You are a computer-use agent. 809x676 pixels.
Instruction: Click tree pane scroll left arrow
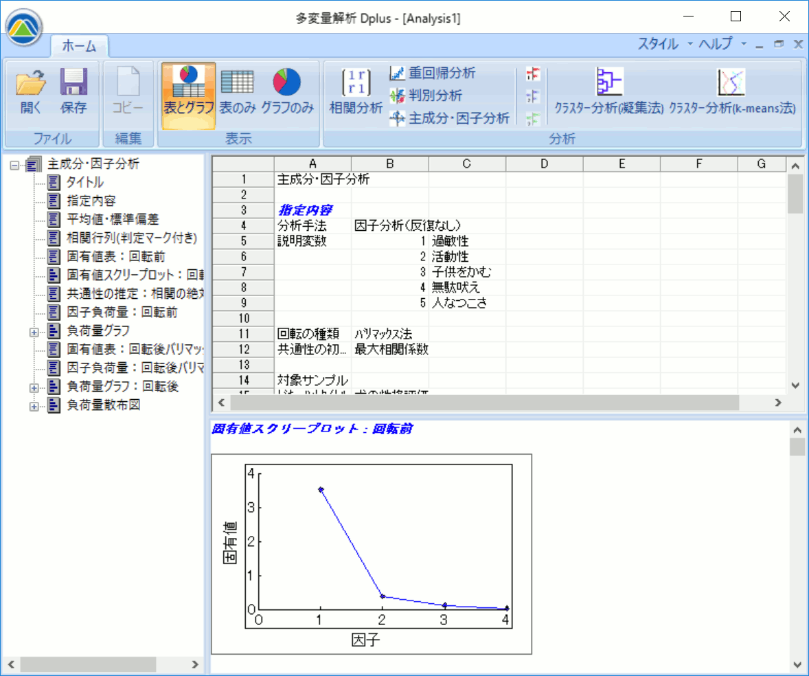click(11, 664)
